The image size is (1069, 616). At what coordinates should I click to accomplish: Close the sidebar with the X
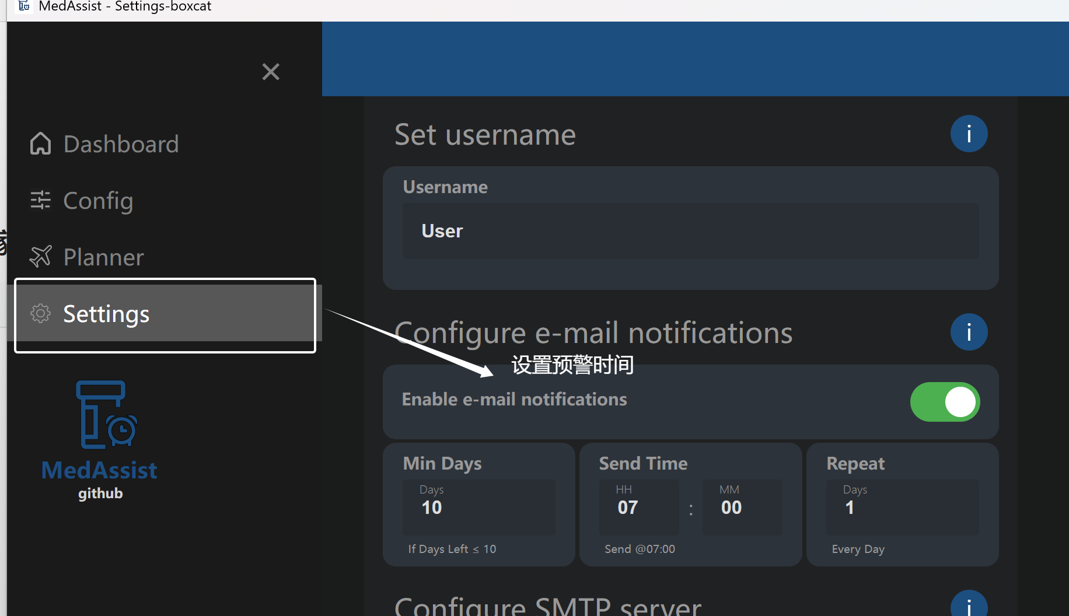pos(271,72)
